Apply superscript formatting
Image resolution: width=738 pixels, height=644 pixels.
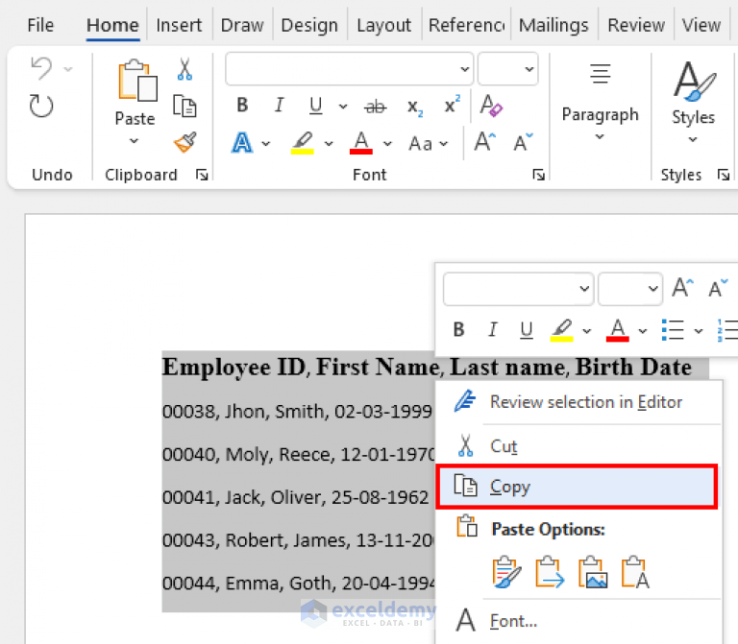(x=452, y=105)
